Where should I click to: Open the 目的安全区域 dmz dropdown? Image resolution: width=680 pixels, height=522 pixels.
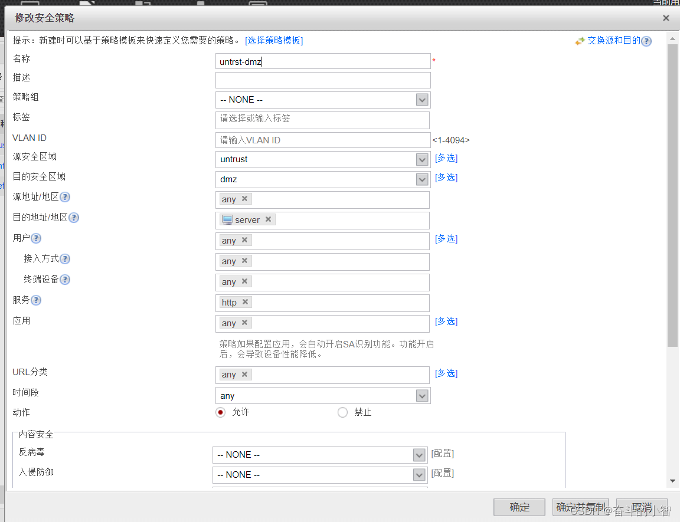coord(422,179)
